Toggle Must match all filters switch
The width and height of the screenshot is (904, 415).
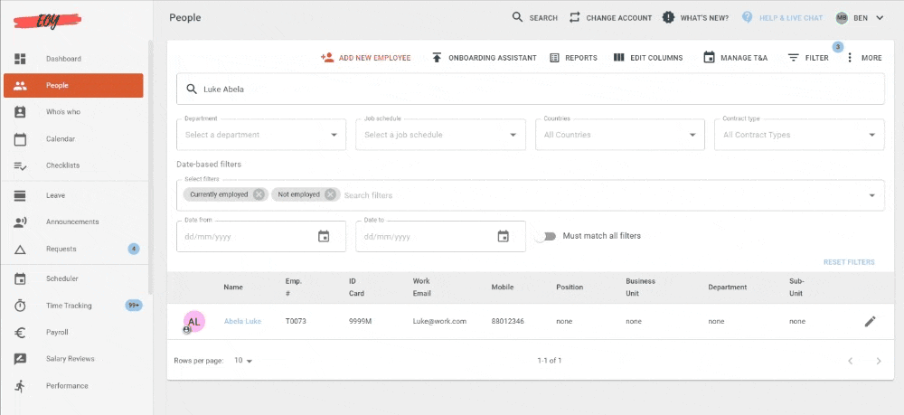pos(545,236)
